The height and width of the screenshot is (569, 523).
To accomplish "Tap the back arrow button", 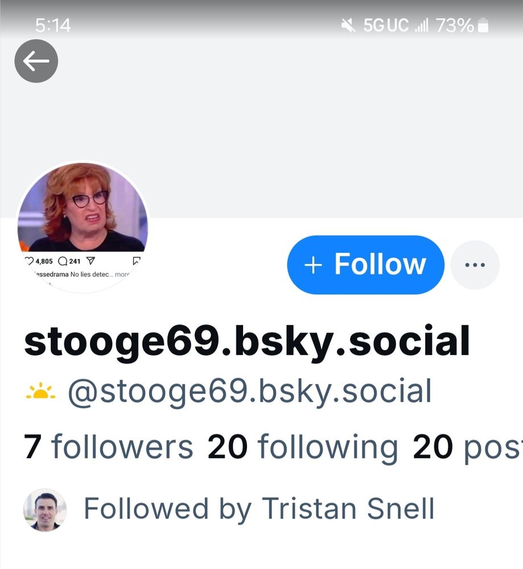I will point(36,61).
